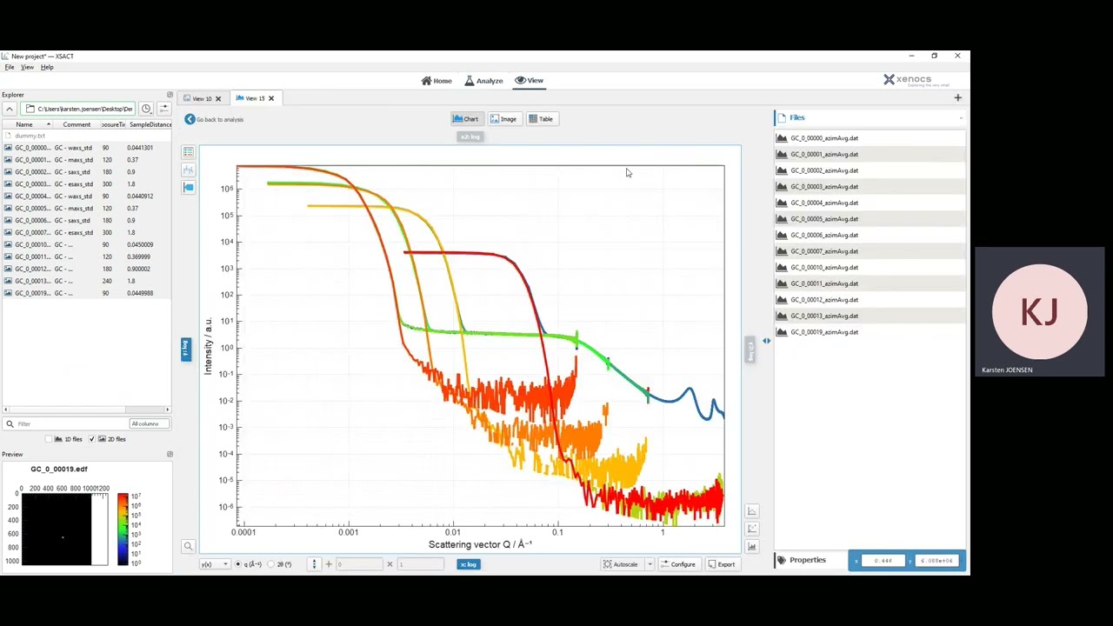Click the multiplication factor field

coord(420,564)
